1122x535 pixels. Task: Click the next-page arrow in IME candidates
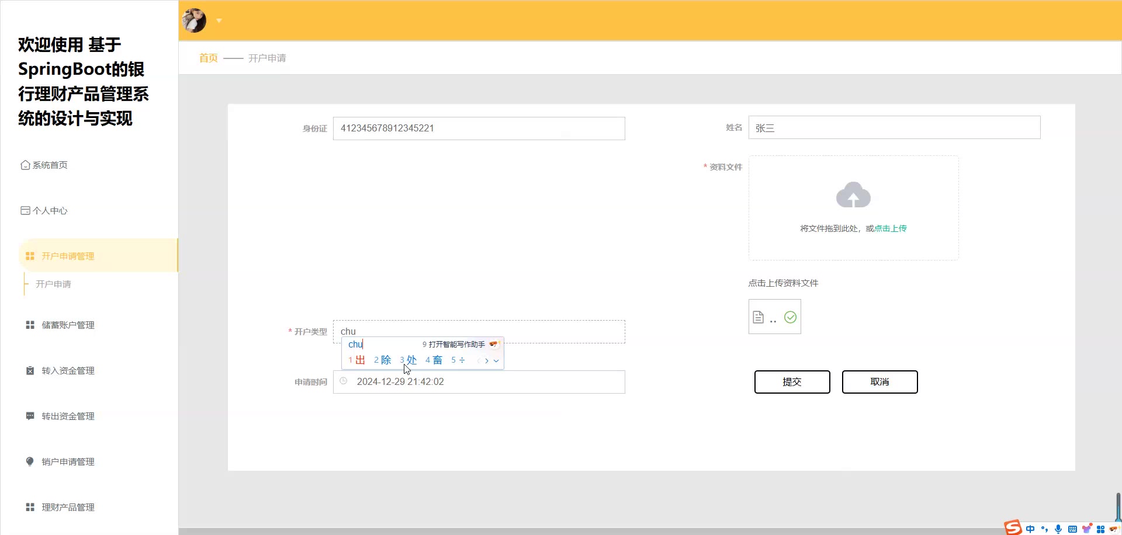486,361
